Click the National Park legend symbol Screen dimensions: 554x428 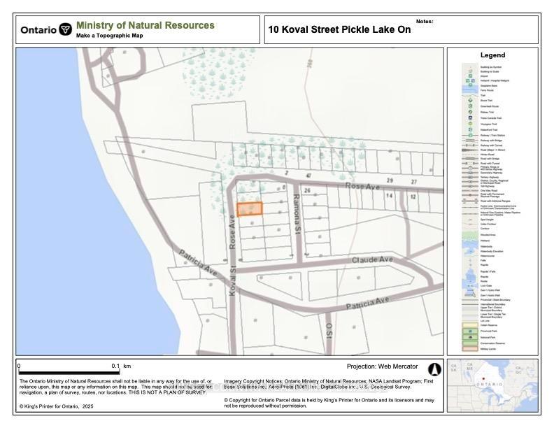coord(470,337)
